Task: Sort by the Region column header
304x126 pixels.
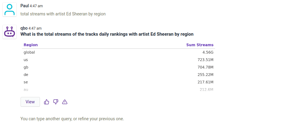Action: (x=31, y=45)
